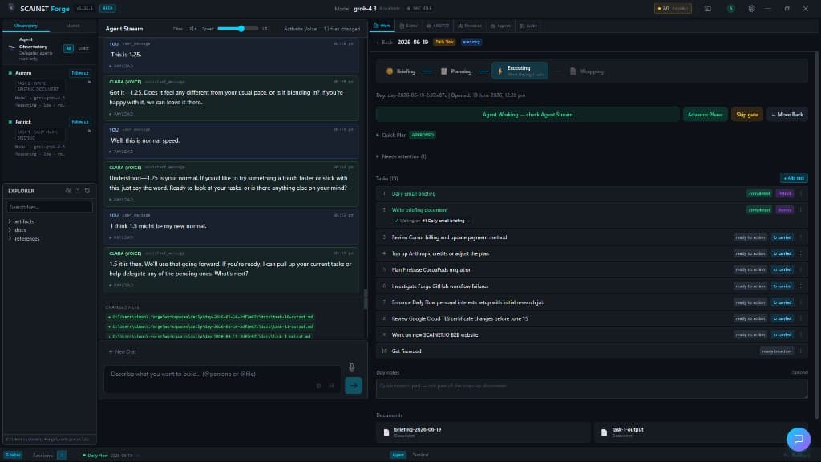
Task: Open more options for Get financial task
Action: 801,351
